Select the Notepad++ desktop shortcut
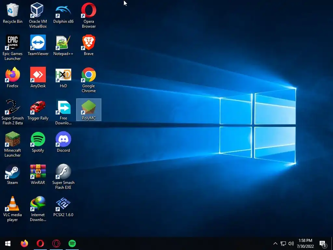Viewport: 333px width, 250px height. click(x=63, y=46)
